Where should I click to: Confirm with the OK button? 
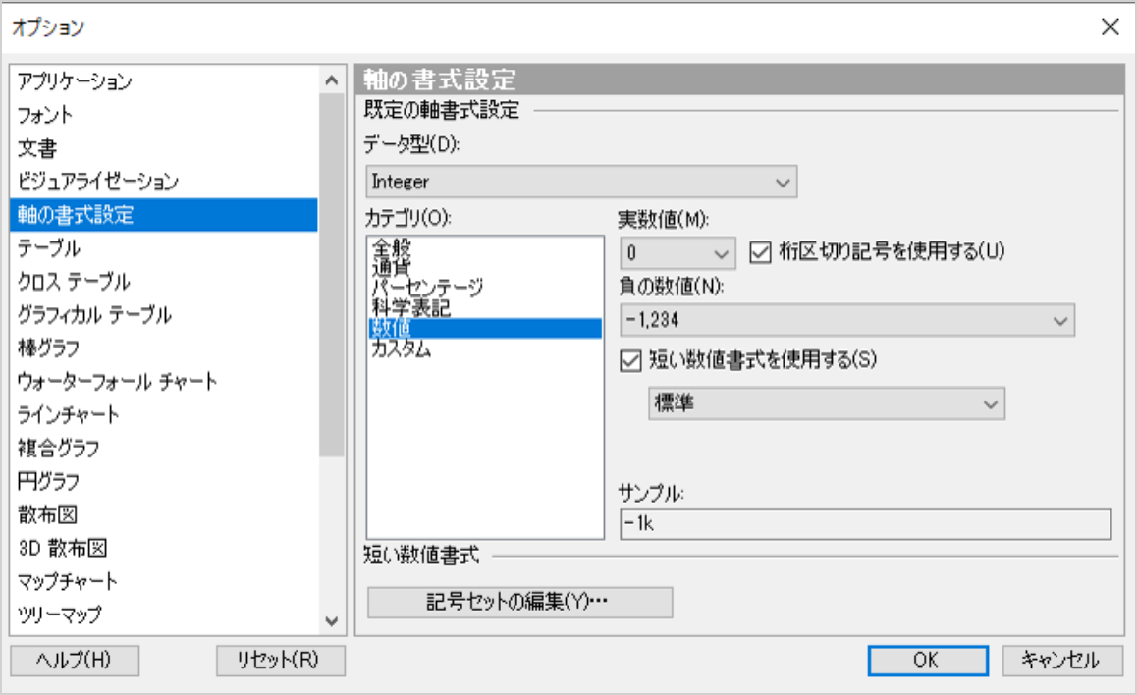point(928,661)
